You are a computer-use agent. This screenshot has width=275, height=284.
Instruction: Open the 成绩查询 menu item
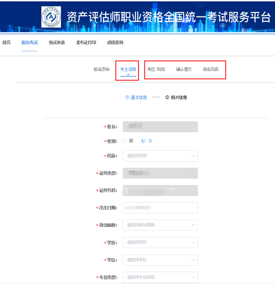click(x=115, y=42)
